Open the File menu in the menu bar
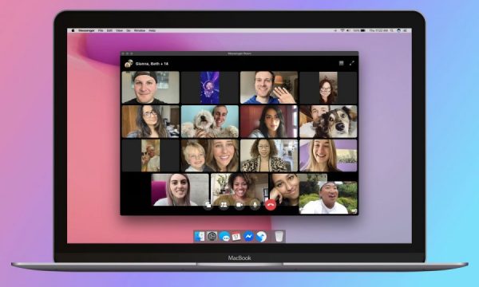Image resolution: width=479 pixels, height=287 pixels. [x=101, y=31]
